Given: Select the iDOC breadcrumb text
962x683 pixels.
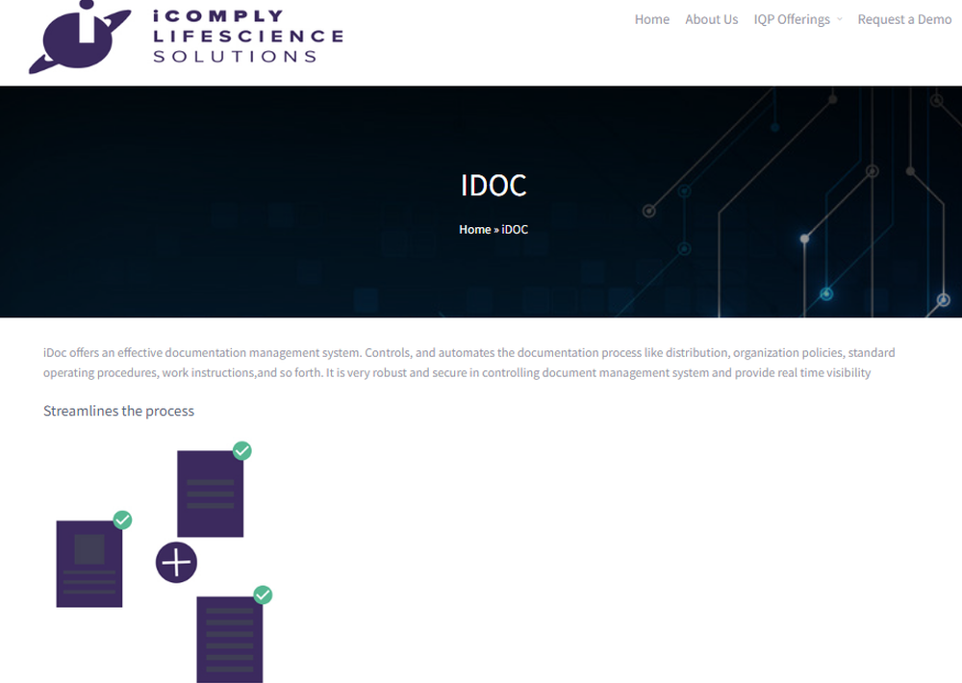Looking at the screenshot, I should tap(515, 230).
